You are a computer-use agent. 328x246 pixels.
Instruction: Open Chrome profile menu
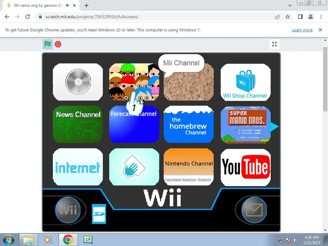[x=311, y=17]
